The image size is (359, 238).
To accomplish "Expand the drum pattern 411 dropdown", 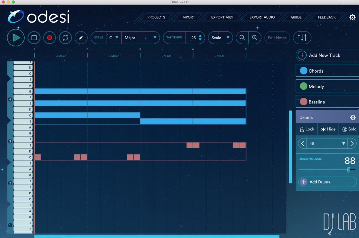I will pos(344,144).
